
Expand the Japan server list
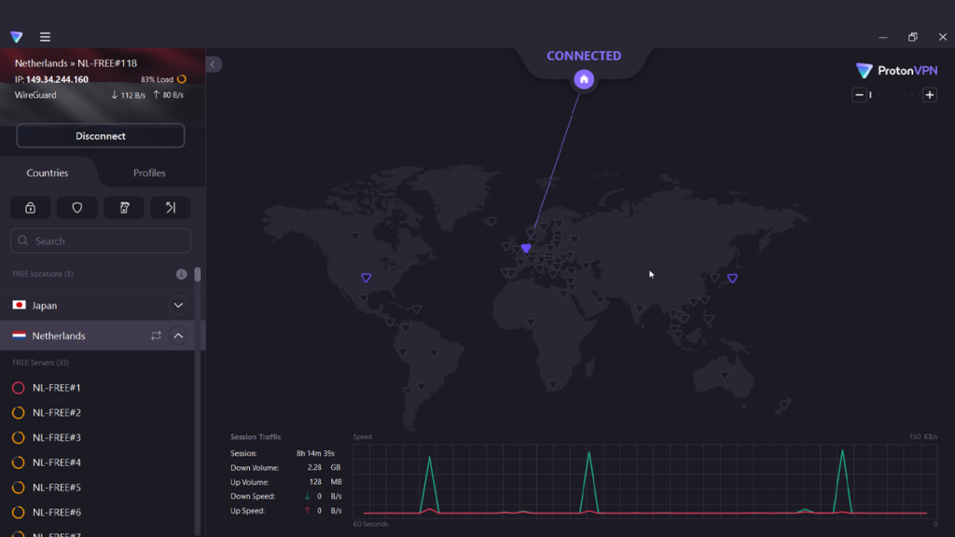click(178, 306)
